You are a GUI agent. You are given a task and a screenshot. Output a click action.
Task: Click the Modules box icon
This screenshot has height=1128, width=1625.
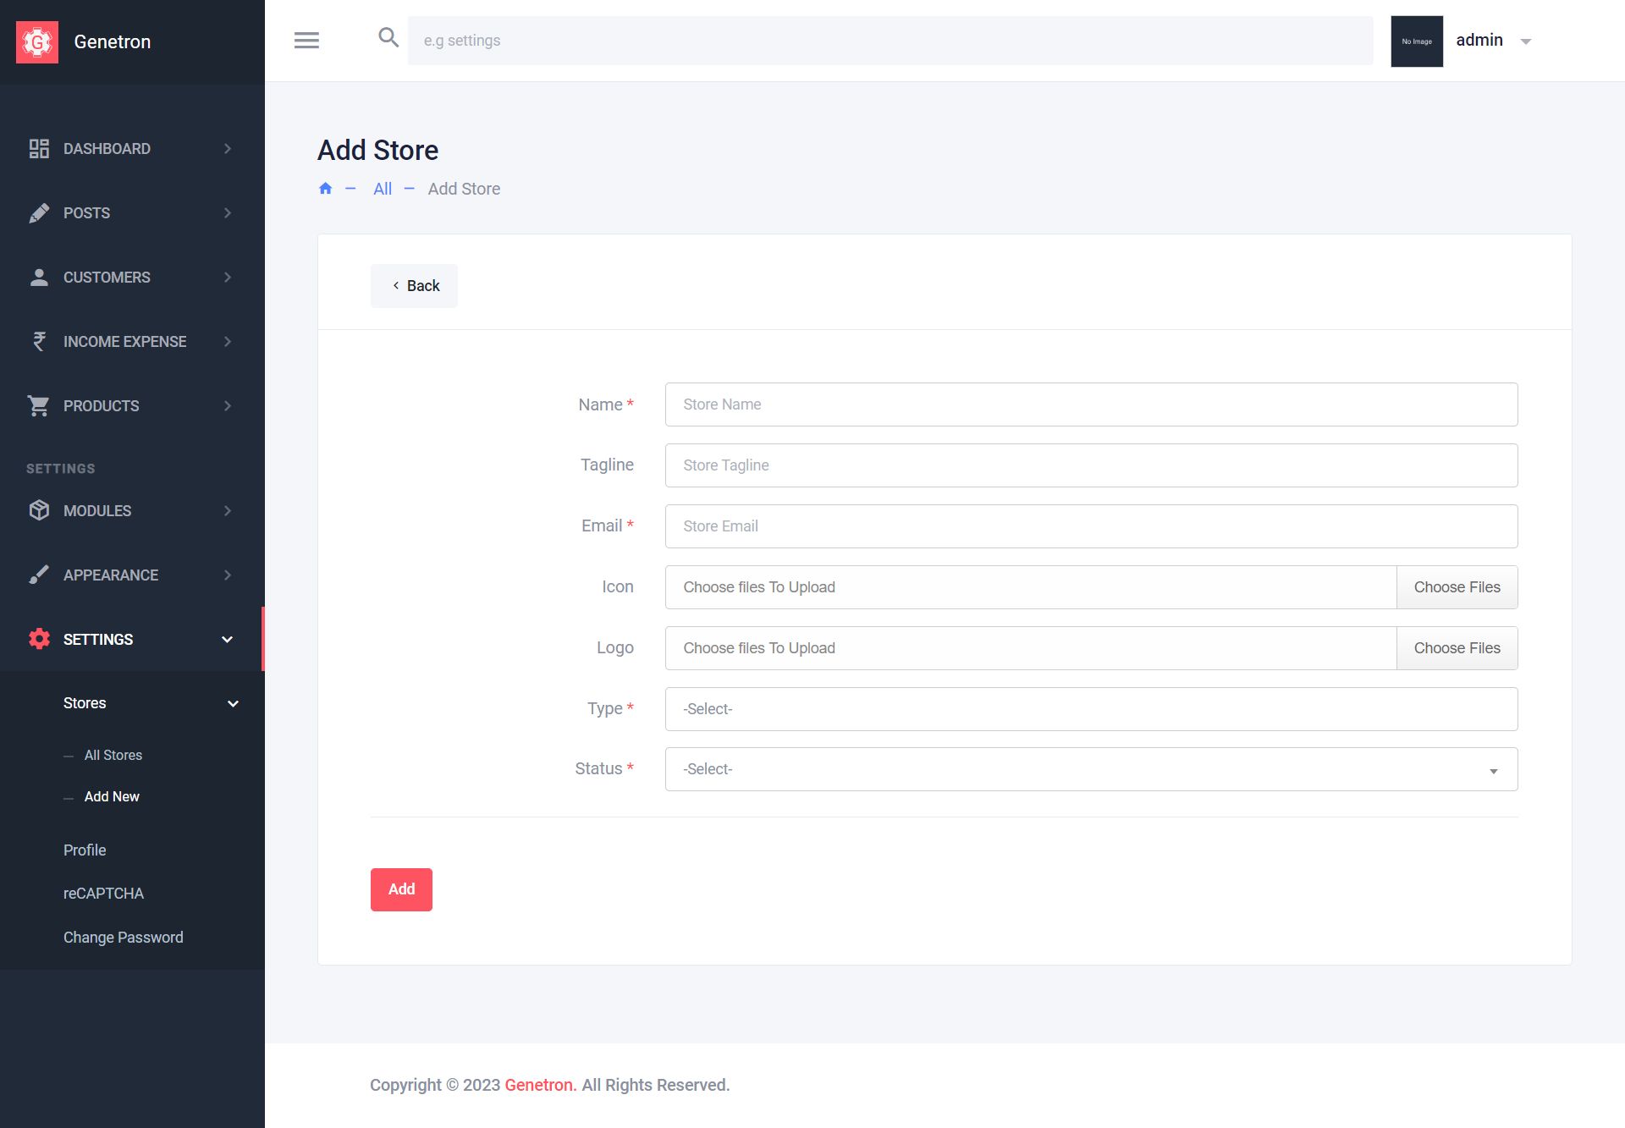click(39, 511)
